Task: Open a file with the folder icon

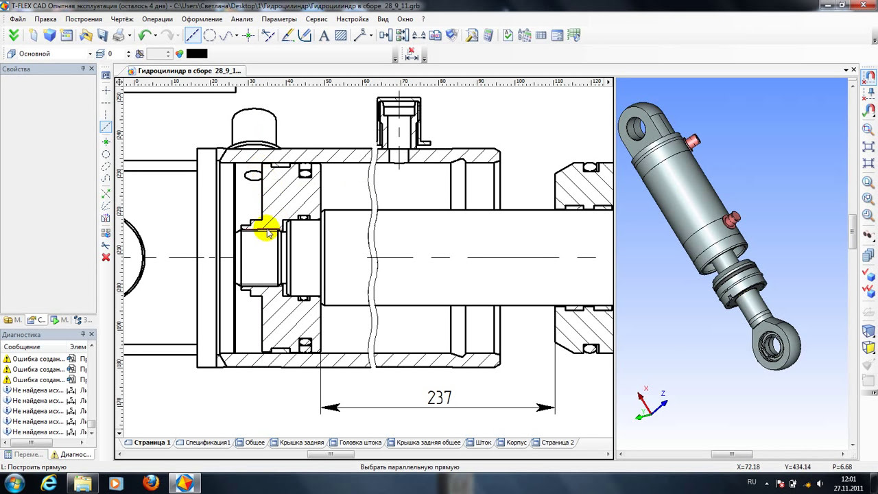Action: click(x=86, y=35)
